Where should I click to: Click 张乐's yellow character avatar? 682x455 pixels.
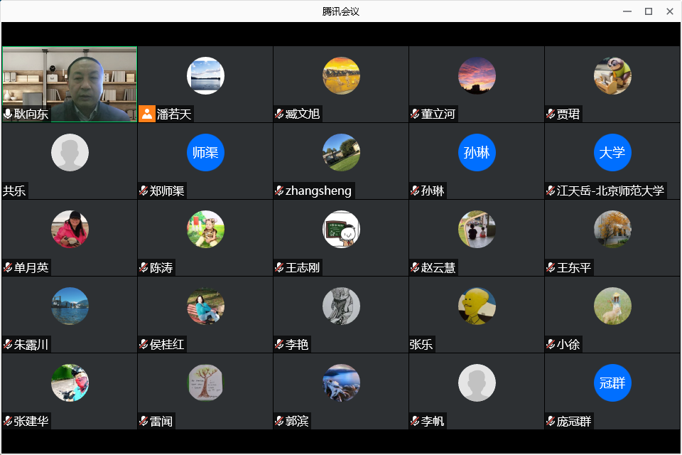tap(477, 306)
